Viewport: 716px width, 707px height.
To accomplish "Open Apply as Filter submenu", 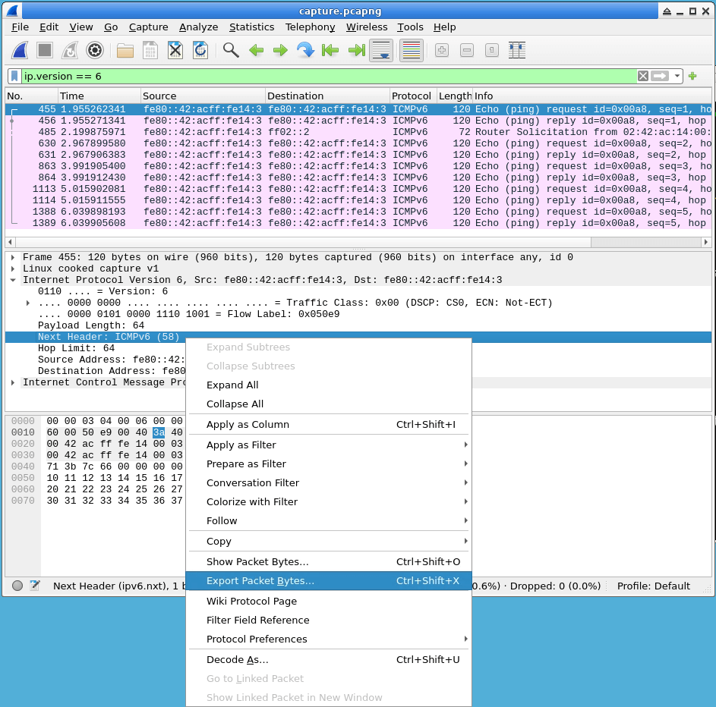I will tap(329, 445).
